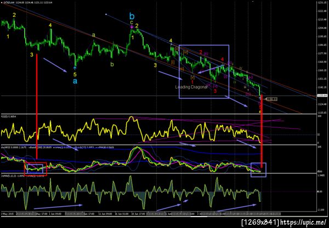Click the '16 Jun 01:00' time label
Image resolution: width=329 pixels, height=228 pixels.
(123, 214)
